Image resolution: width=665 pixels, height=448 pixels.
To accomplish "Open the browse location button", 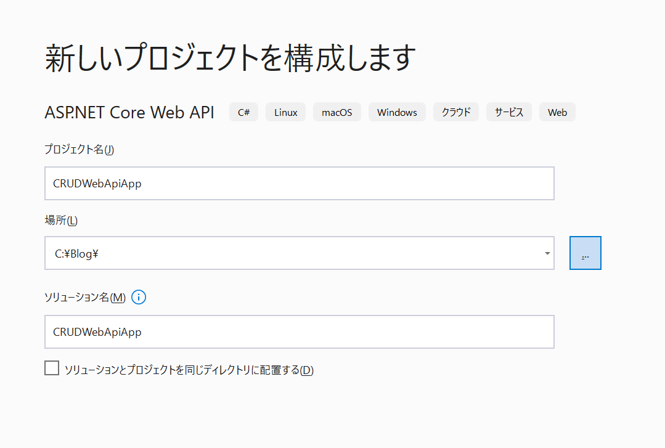I will pos(585,253).
